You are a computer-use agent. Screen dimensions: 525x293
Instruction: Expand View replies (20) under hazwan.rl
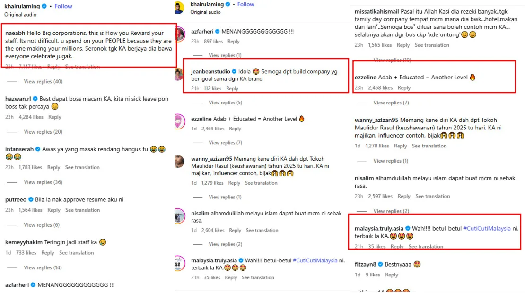(43, 132)
